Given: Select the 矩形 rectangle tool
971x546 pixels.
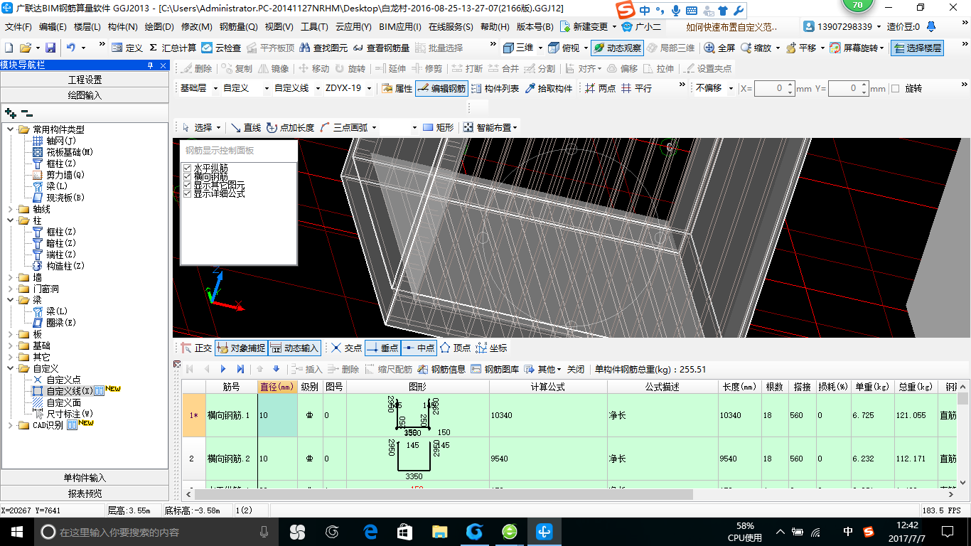Looking at the screenshot, I should 438,127.
